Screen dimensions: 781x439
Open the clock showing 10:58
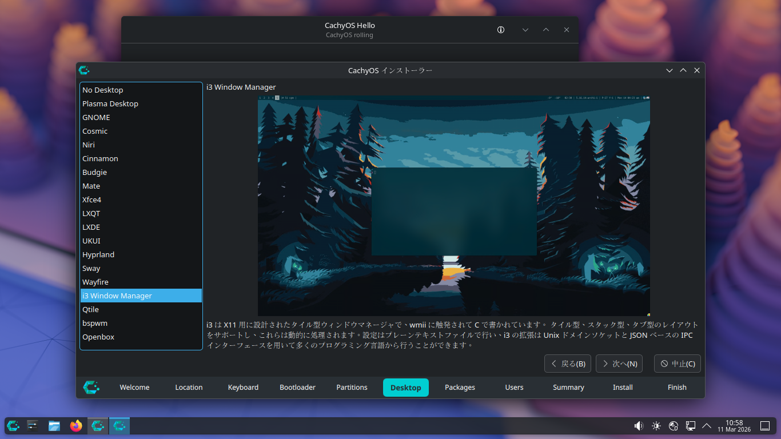[x=734, y=426]
